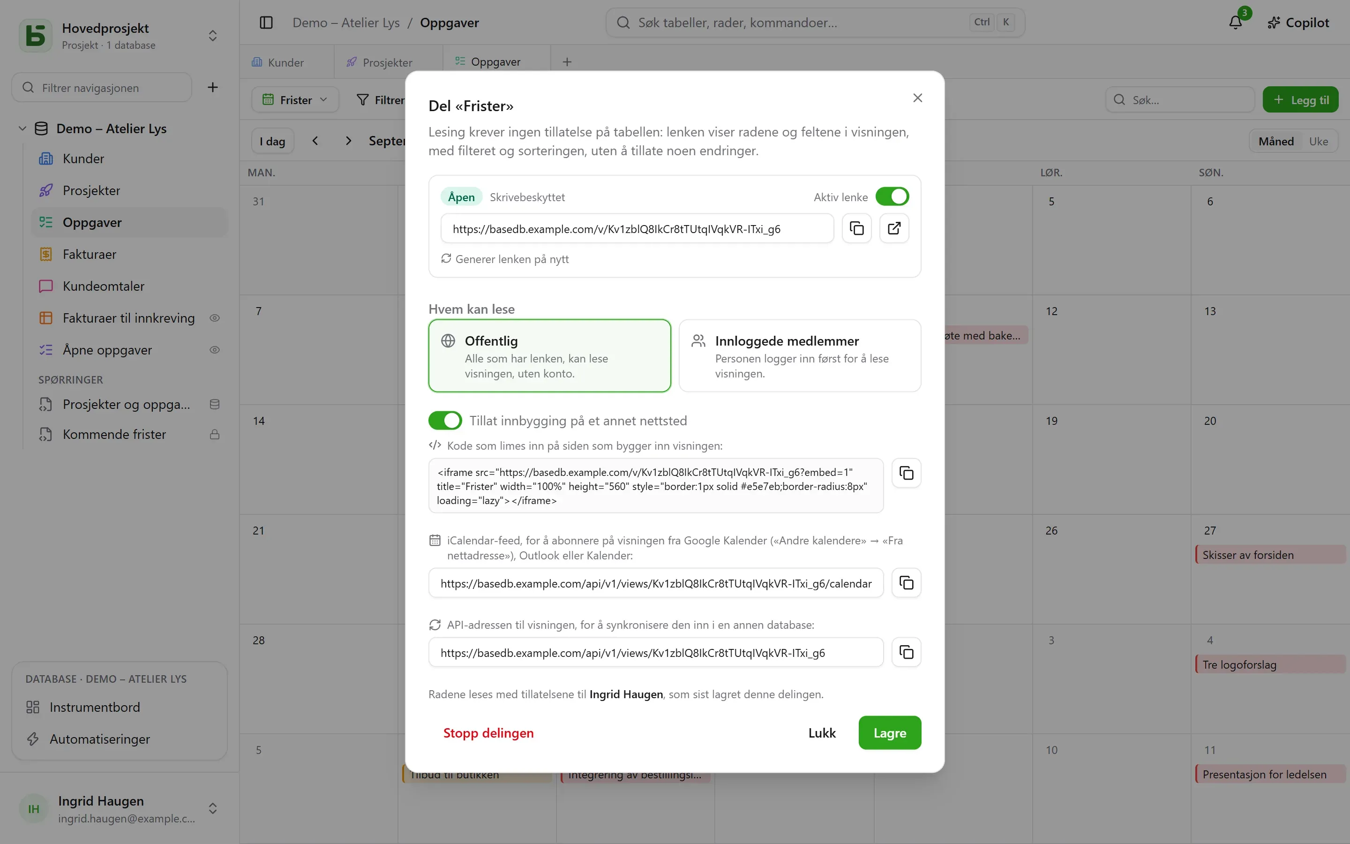Open Instrumentbord dashboard
This screenshot has height=844, width=1350.
click(120, 707)
